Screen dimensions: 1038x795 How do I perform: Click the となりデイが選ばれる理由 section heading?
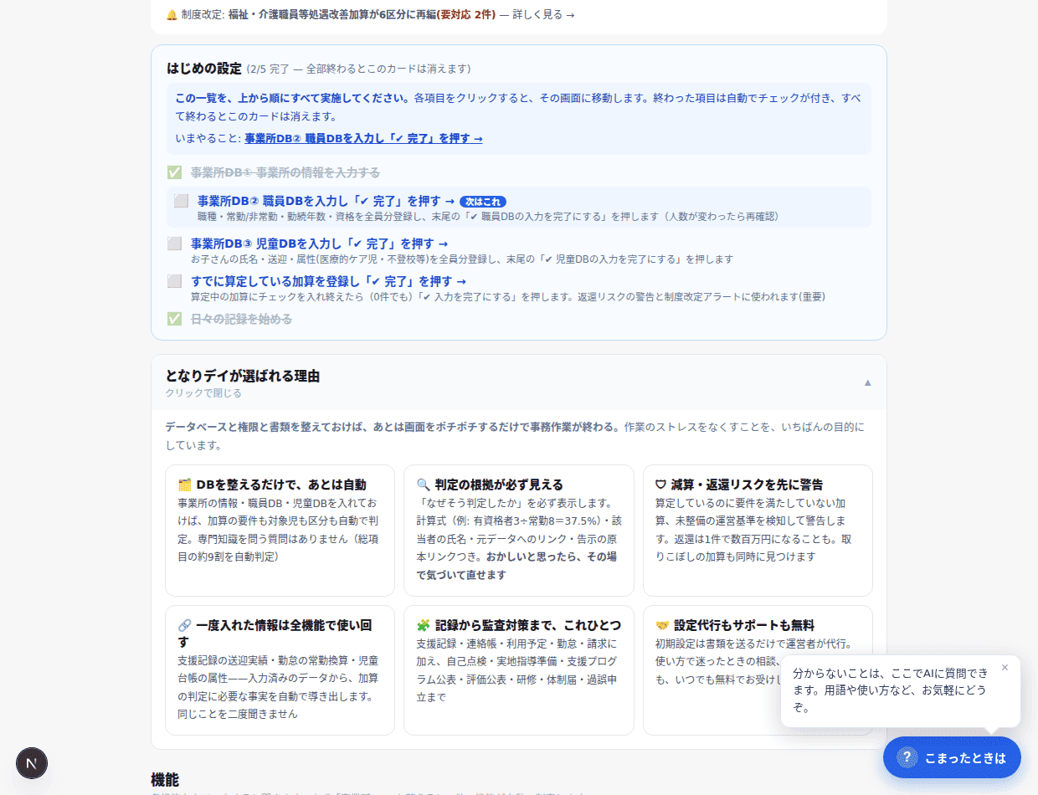[243, 376]
